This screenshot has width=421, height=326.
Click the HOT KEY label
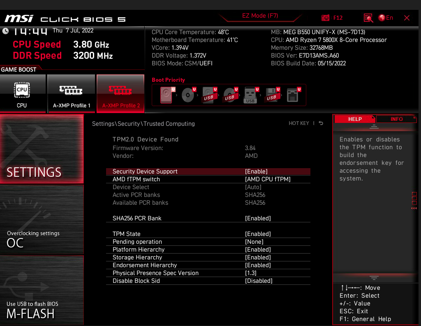click(x=299, y=123)
